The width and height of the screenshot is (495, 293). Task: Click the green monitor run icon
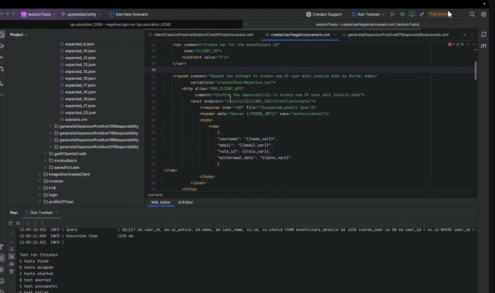click(412, 14)
